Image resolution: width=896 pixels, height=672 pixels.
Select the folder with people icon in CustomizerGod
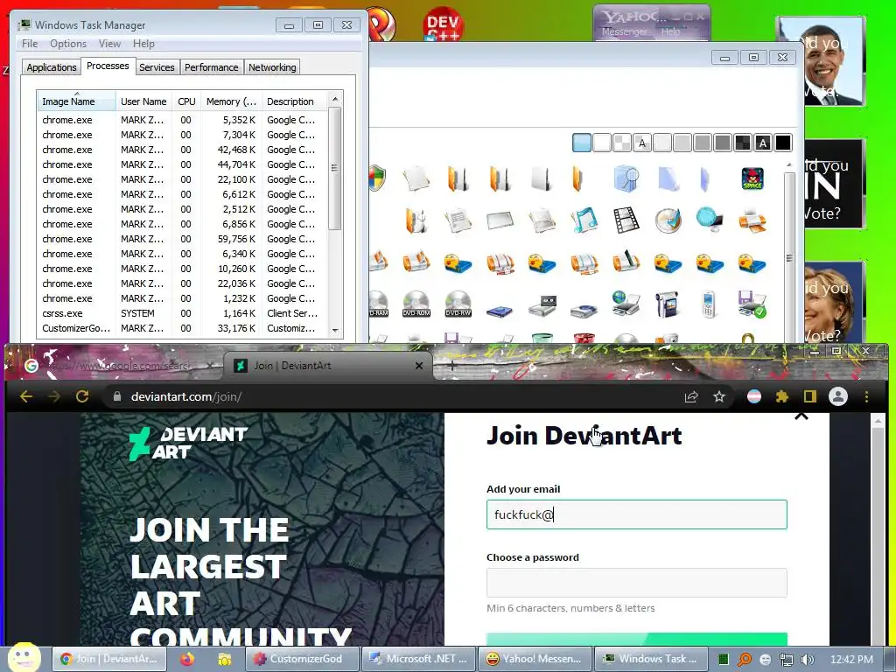click(416, 220)
